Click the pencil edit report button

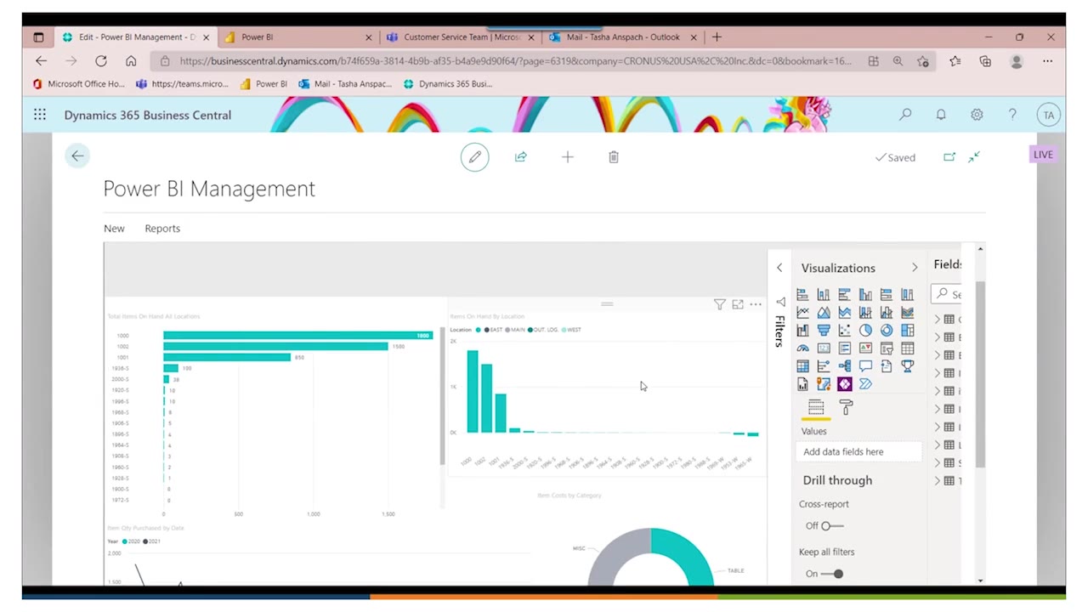pos(475,157)
